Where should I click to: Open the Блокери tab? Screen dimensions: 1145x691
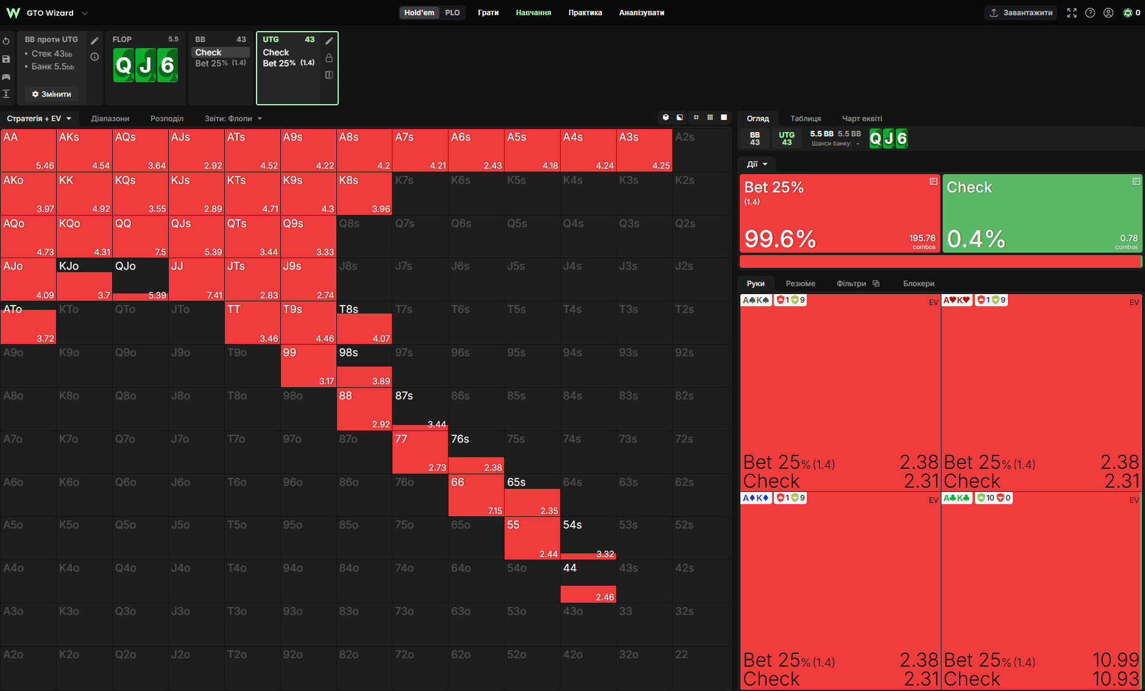click(919, 284)
